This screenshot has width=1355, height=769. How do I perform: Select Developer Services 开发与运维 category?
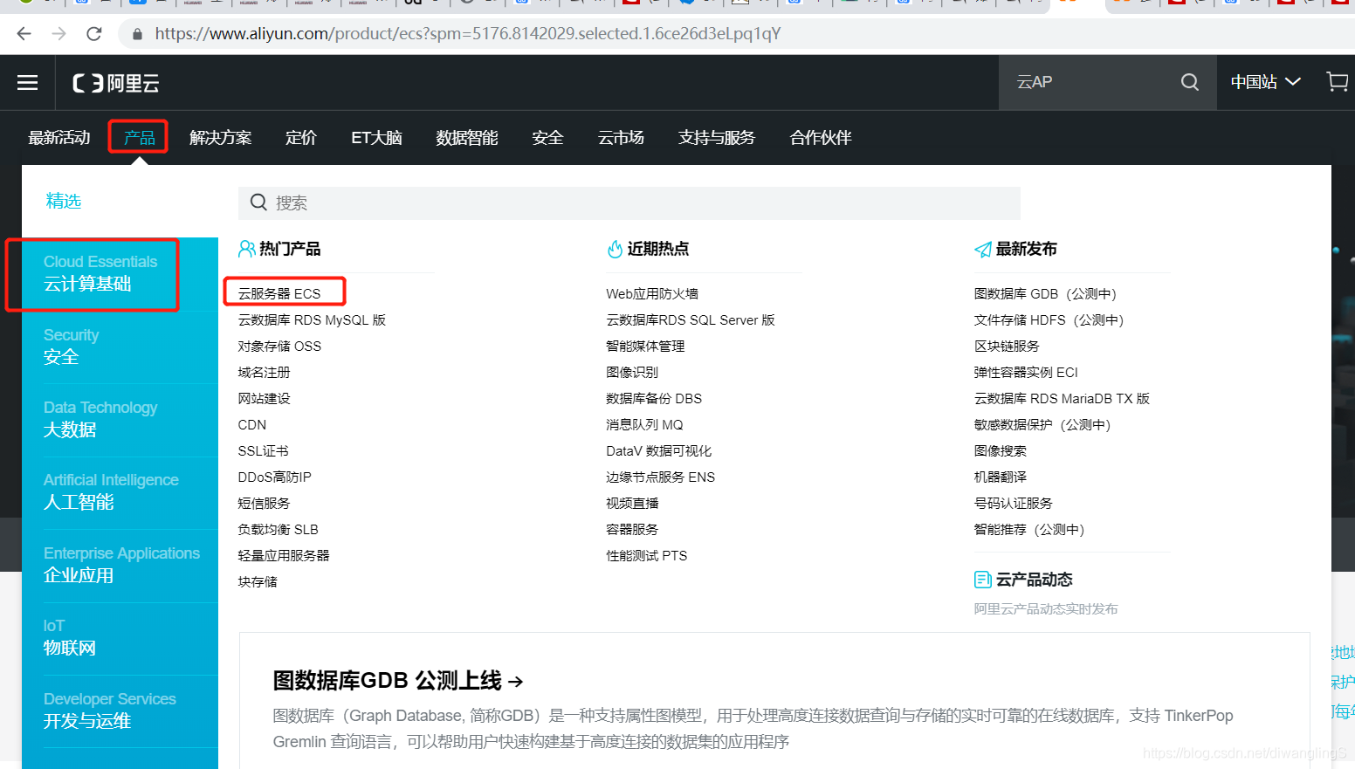point(120,711)
